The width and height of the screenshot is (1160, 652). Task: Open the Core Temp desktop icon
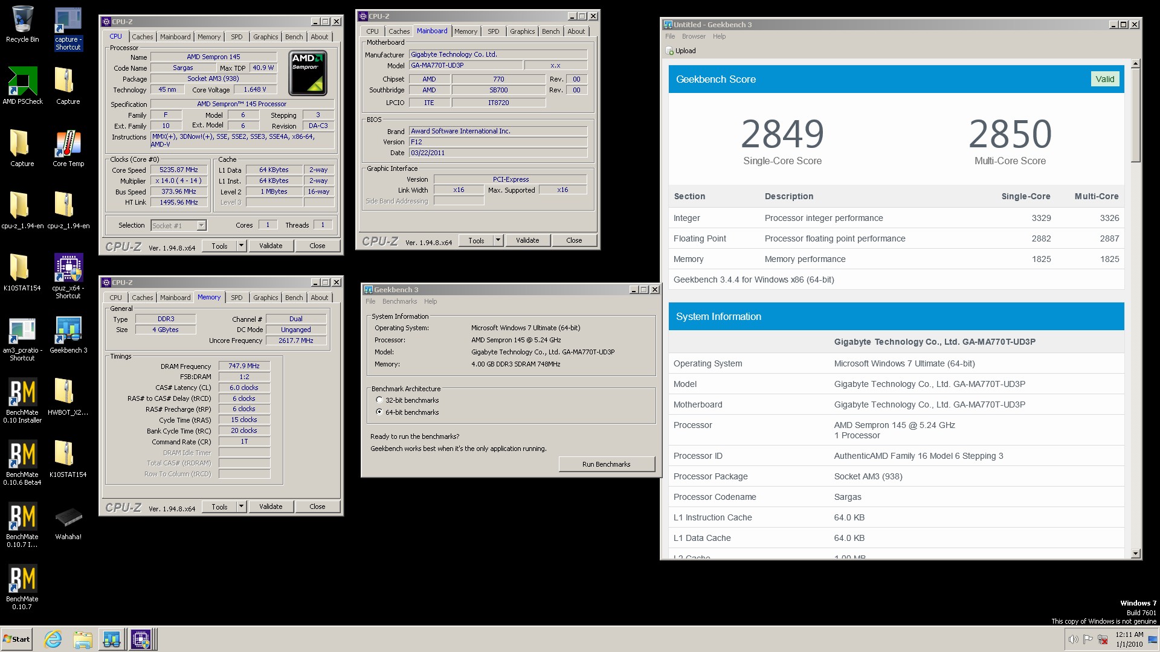point(68,149)
